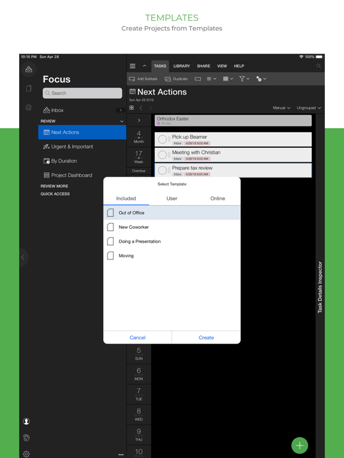
Task: Open the grid layout dropdown in toolbar
Action: (228, 79)
